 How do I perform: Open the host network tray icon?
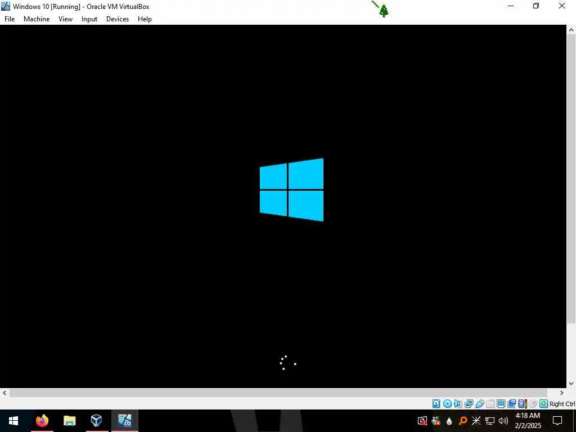click(490, 421)
